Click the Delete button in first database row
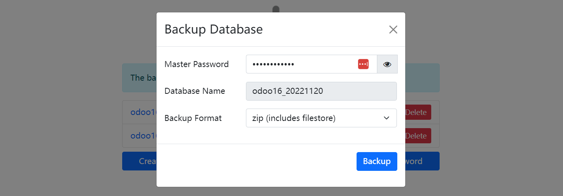Screen dimensions: 563x196 pos(418,112)
